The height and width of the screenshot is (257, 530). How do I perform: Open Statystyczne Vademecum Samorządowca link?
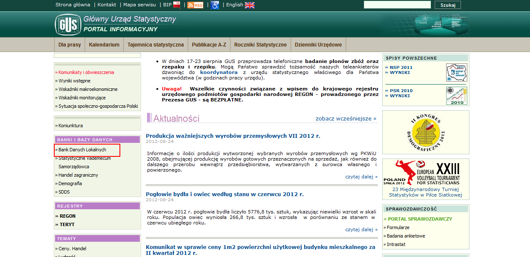pos(84,162)
